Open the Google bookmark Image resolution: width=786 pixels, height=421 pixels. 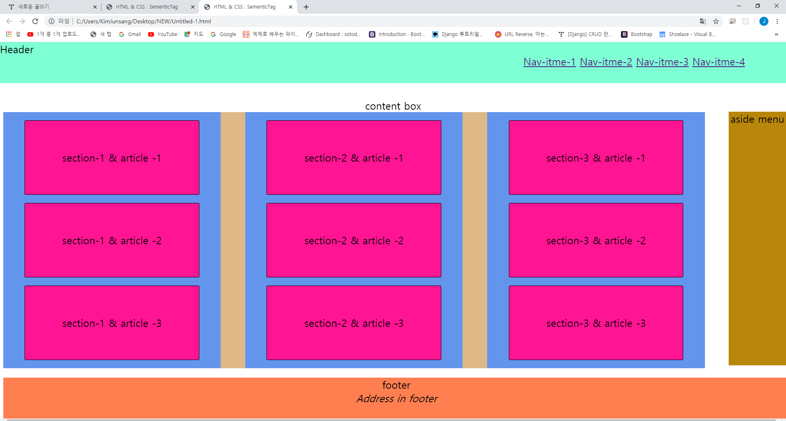coord(223,34)
